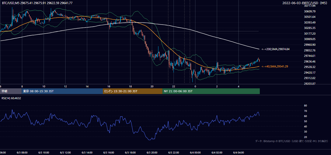
Task: Click the 6/4 00:00 date axis label
Action: tap(195, 153)
